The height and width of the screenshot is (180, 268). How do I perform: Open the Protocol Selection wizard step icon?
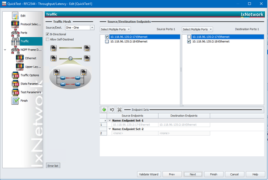[x=15, y=24]
